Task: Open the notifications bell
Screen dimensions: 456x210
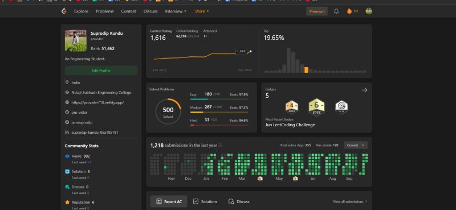Action: 336,11
